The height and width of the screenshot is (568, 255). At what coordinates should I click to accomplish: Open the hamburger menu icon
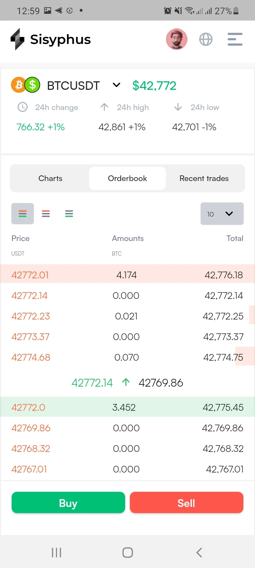pos(235,39)
